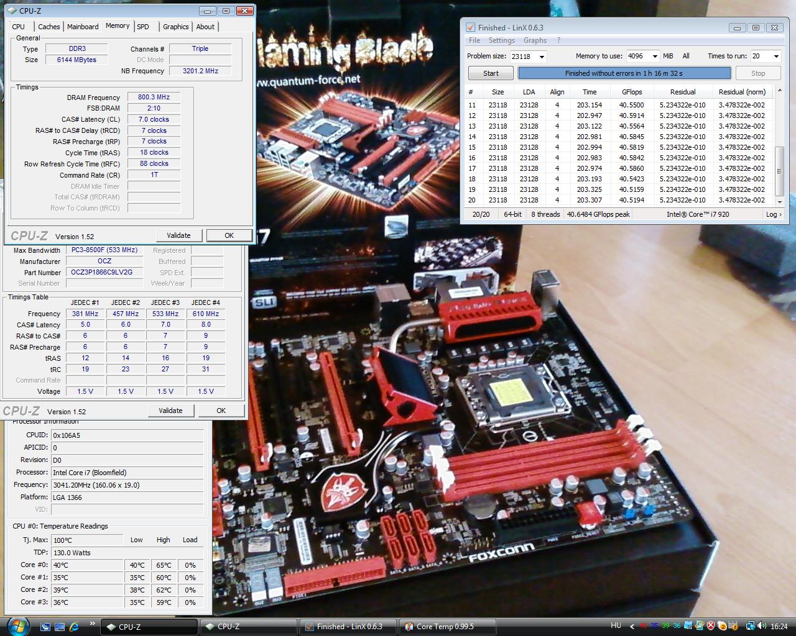Open the Problem size dropdown in LinX
The image size is (796, 636).
542,57
